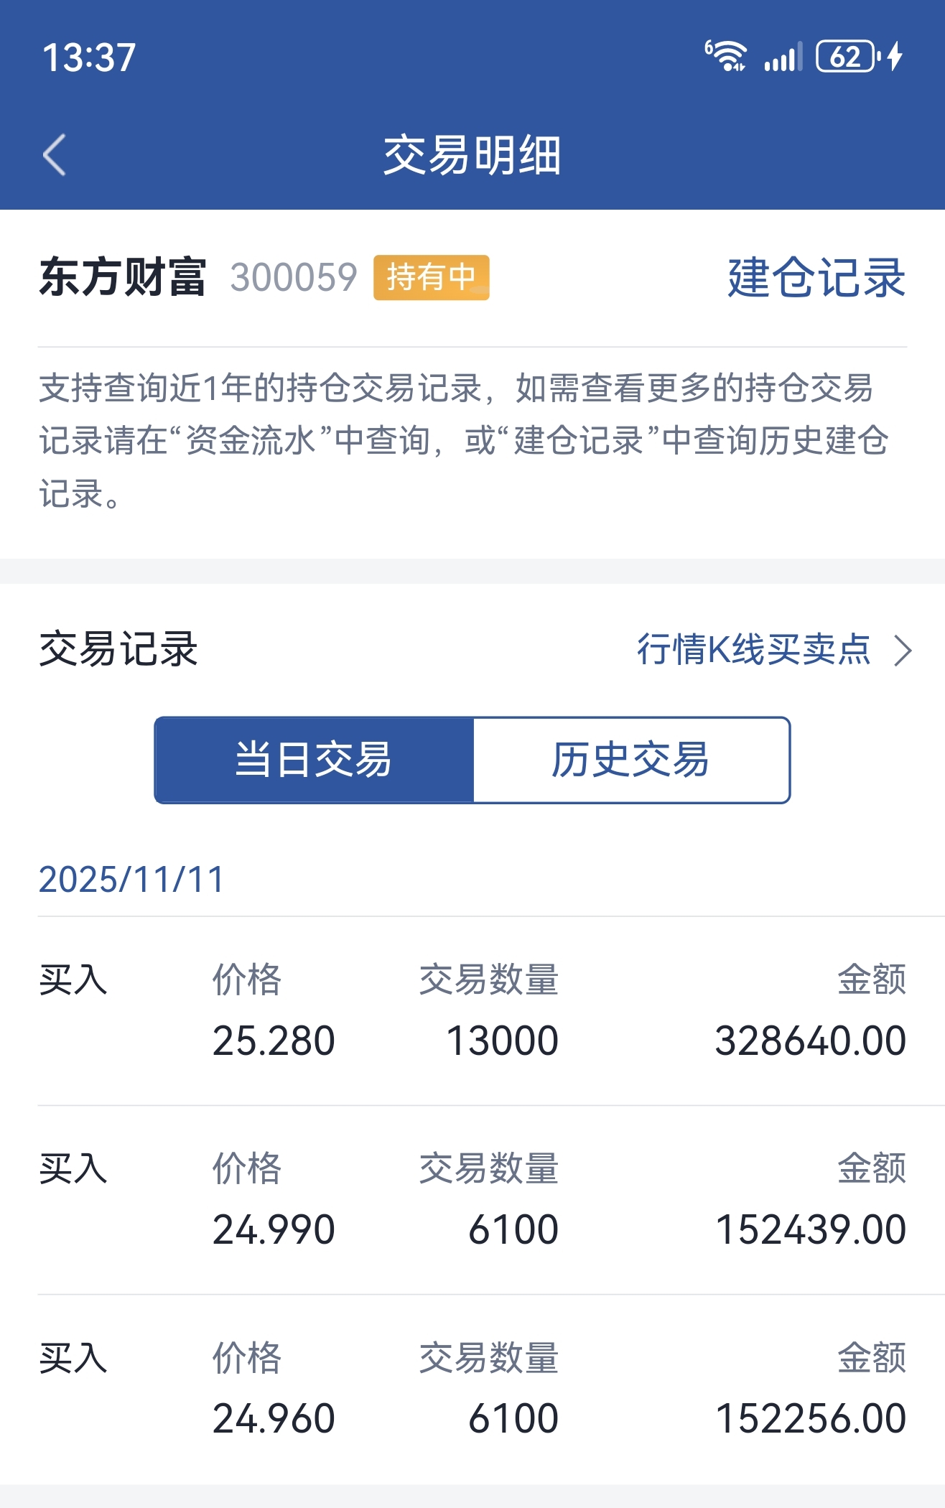Open the buy record priced 24.990
This screenshot has height=1508, width=945.
point(472,1200)
